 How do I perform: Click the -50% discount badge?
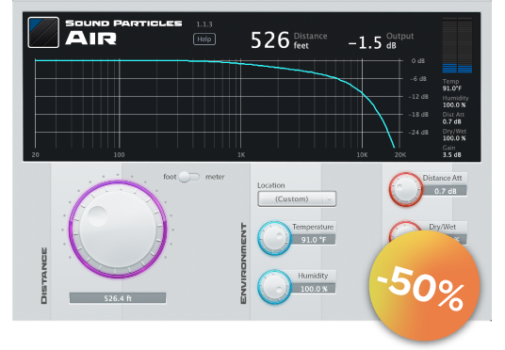425,286
